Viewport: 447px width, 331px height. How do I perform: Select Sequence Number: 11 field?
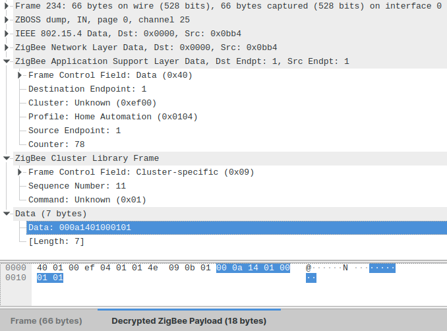[x=77, y=186]
